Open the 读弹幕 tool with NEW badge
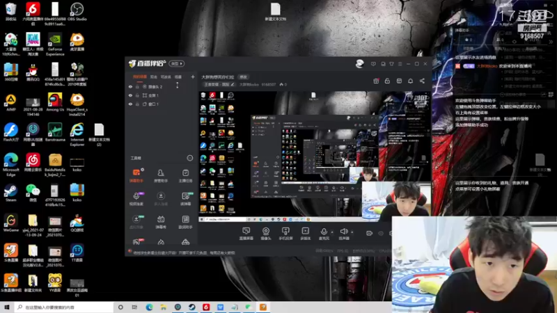 click(x=185, y=199)
